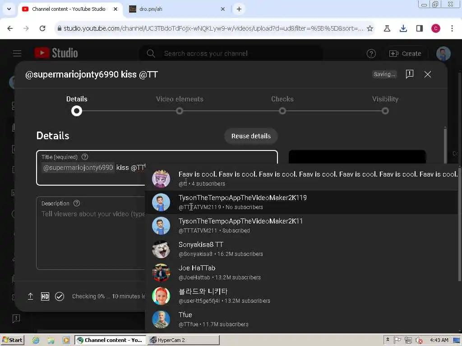Open Chrome Labs flask icon
This screenshot has width=462, height=346.
pos(387,28)
